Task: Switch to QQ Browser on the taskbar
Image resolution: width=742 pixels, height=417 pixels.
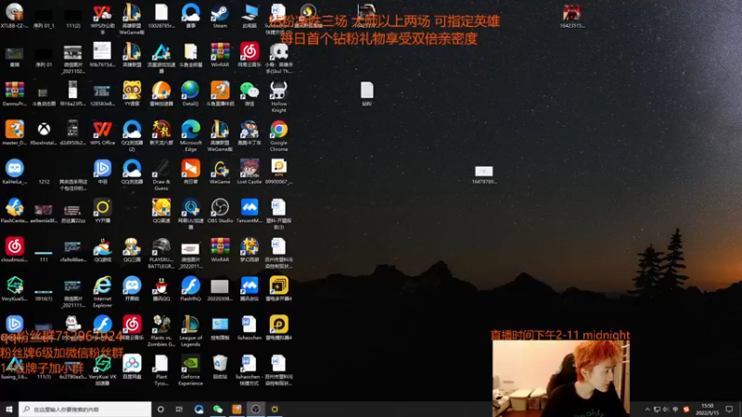Action: (x=198, y=409)
